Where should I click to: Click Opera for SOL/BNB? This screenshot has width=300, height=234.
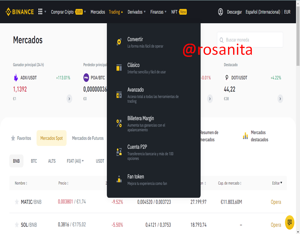[x=276, y=225]
